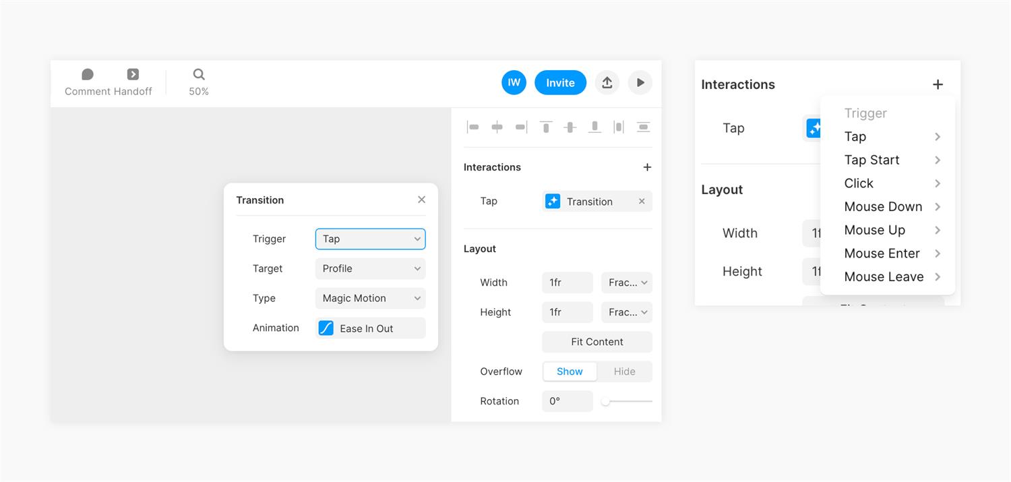Click the Invite button
Viewport: 1011px width, 482px height.
click(x=560, y=82)
